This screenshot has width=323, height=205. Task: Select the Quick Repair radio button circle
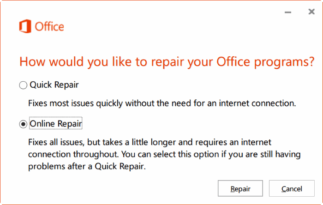pos(23,85)
